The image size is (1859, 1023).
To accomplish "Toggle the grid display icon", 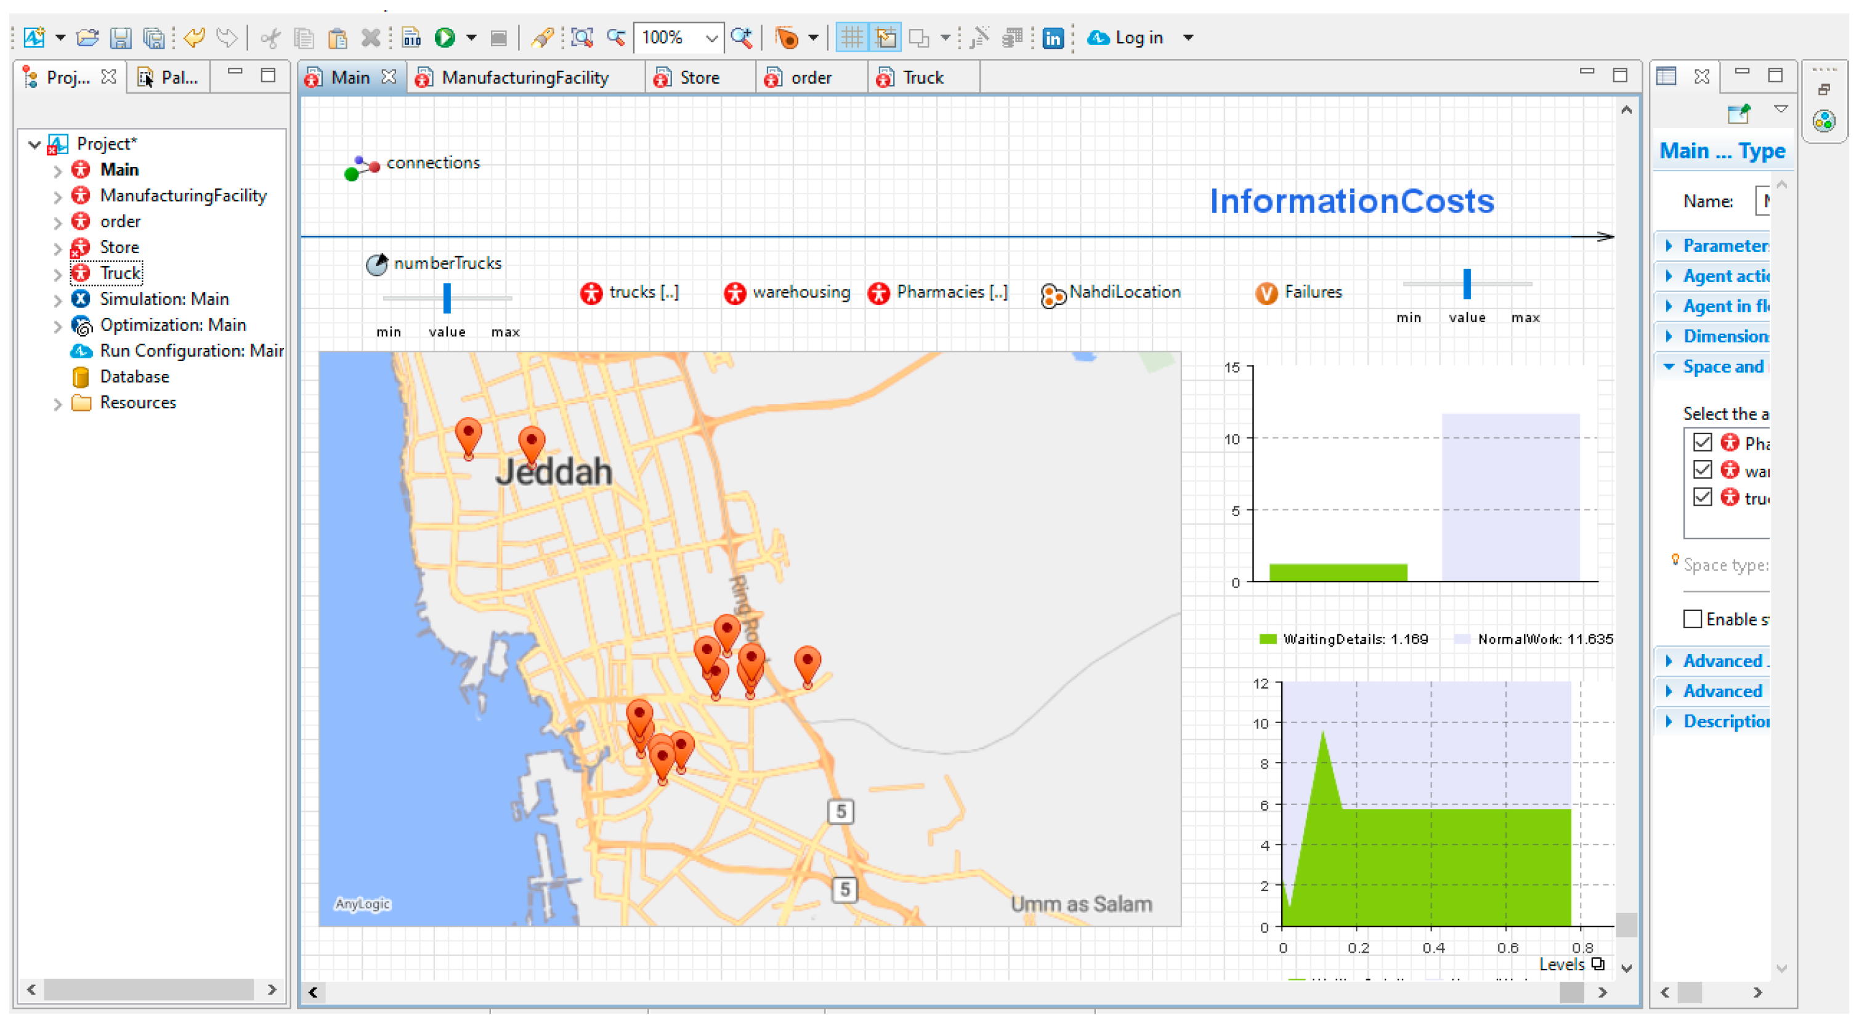I will click(x=851, y=38).
